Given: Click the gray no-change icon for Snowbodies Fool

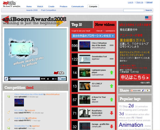Looking at the screenshot, I should (111, 59).
